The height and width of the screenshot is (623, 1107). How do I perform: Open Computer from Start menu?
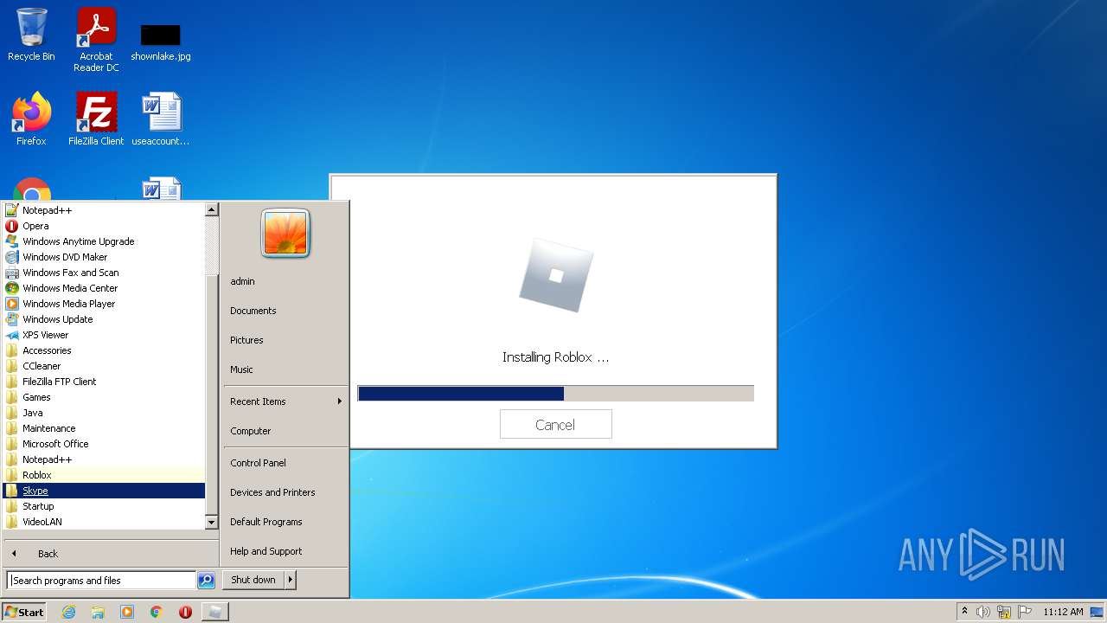tap(285, 431)
